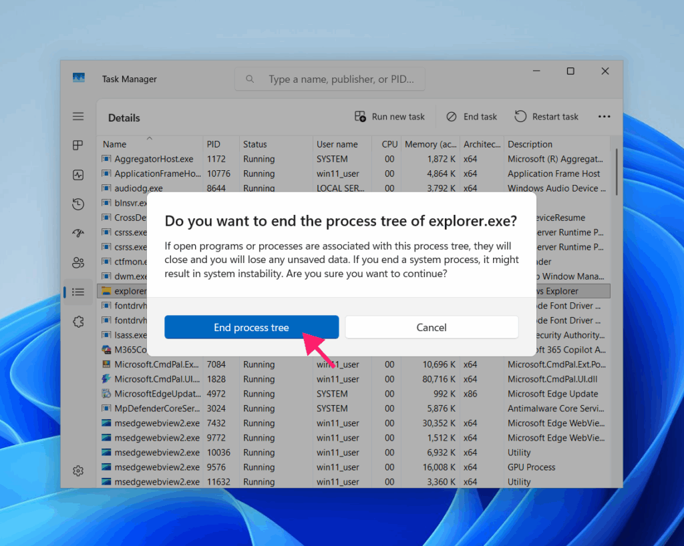Select AggregatorHost.exe row
The image size is (684, 546).
[x=354, y=159]
